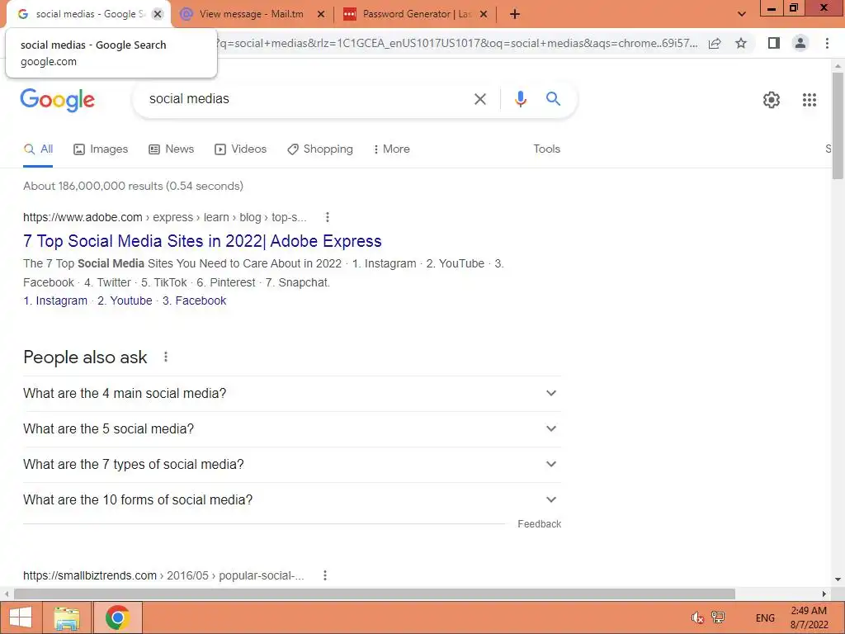Open the Windows Start button
This screenshot has width=845, height=634.
tap(21, 617)
